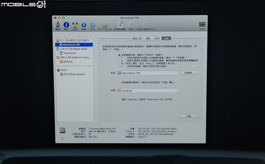Image resolution: width=265 pixels, height=164 pixels.
Task: Select Macintosh HD volume in sidebar
Action: 74,45
